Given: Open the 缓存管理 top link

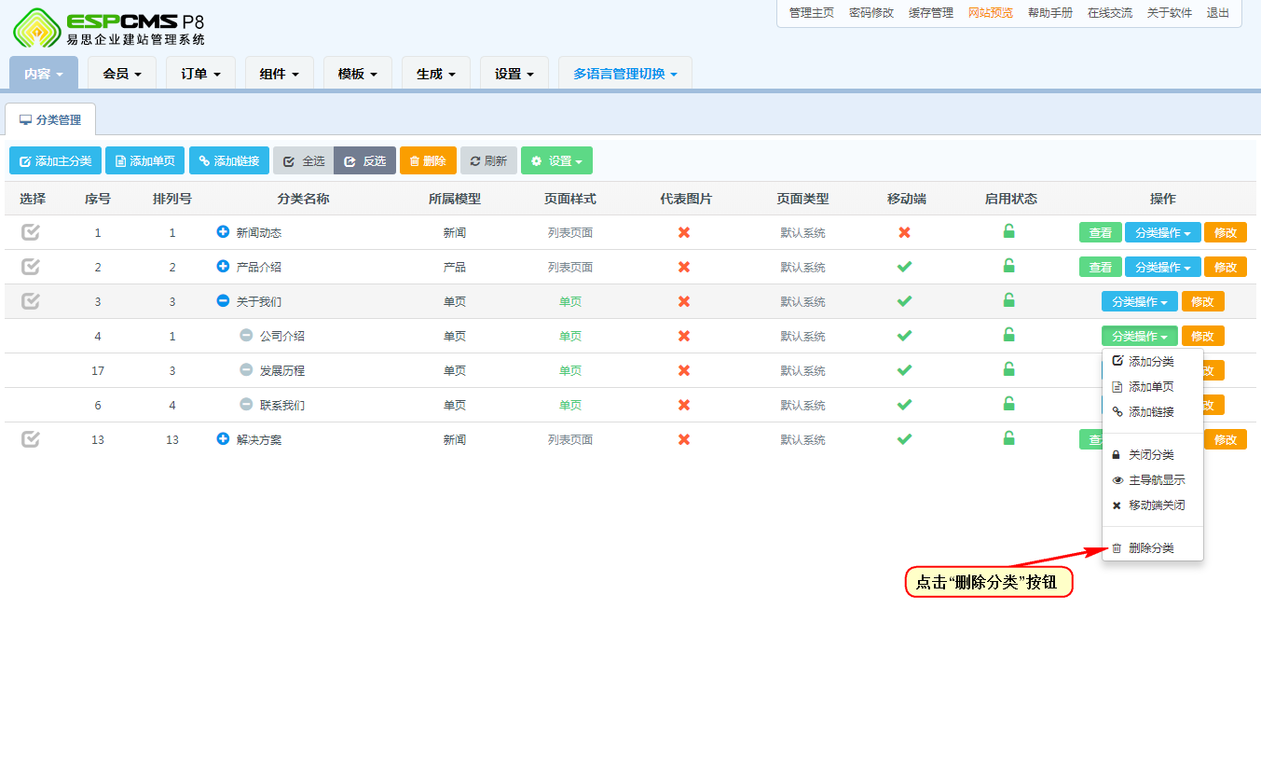Looking at the screenshot, I should (x=931, y=13).
